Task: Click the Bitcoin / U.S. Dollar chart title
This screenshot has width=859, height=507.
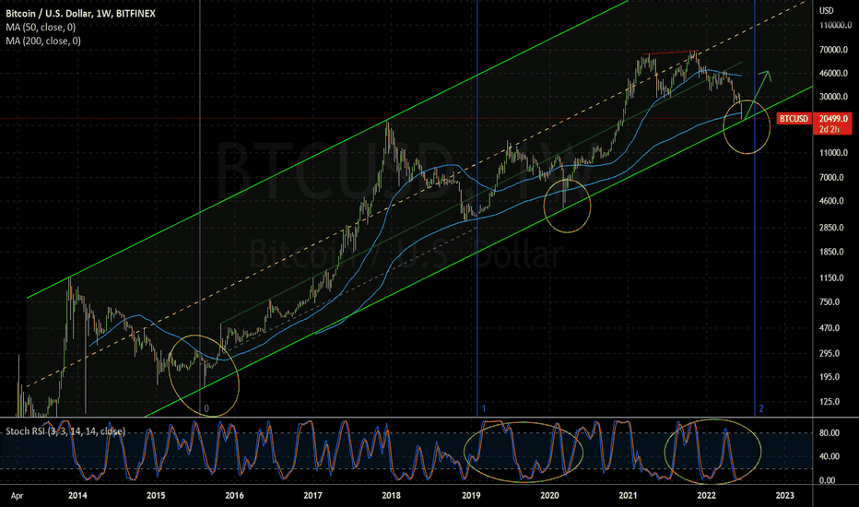Action: coord(80,13)
